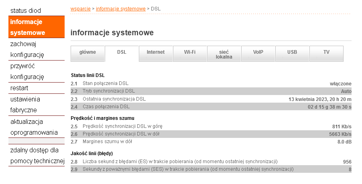Select the TV tab
The image size is (362, 184).
click(326, 53)
